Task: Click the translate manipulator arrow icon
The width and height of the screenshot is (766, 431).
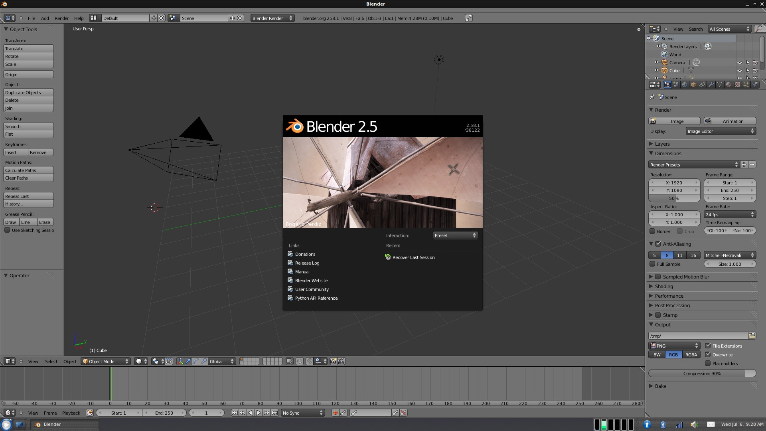Action: 188,361
